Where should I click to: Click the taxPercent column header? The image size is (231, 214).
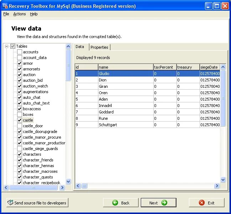tap(165, 67)
